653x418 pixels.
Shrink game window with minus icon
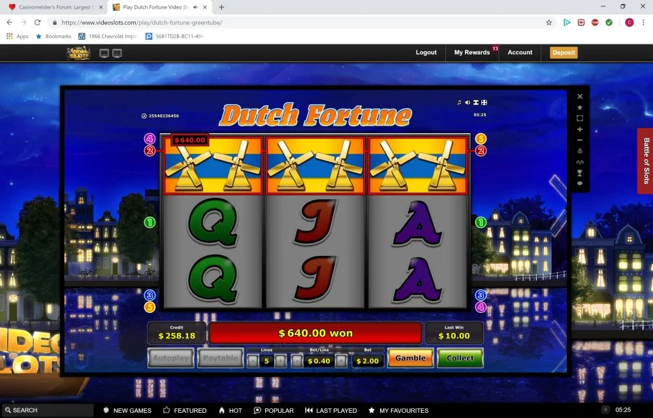pos(580,140)
